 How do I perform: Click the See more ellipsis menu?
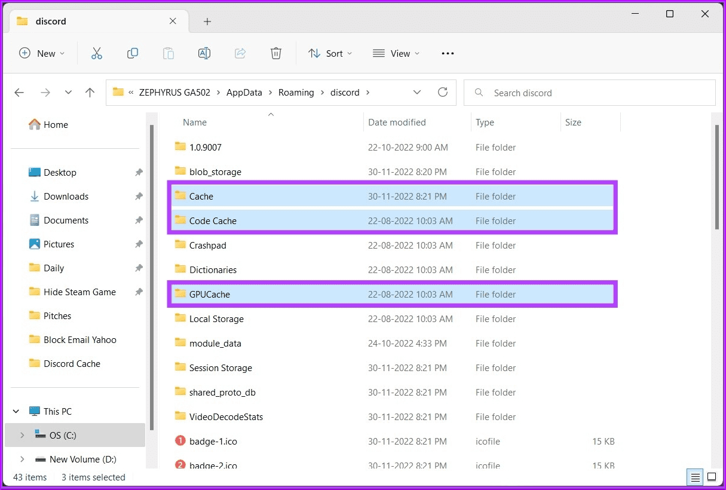447,53
